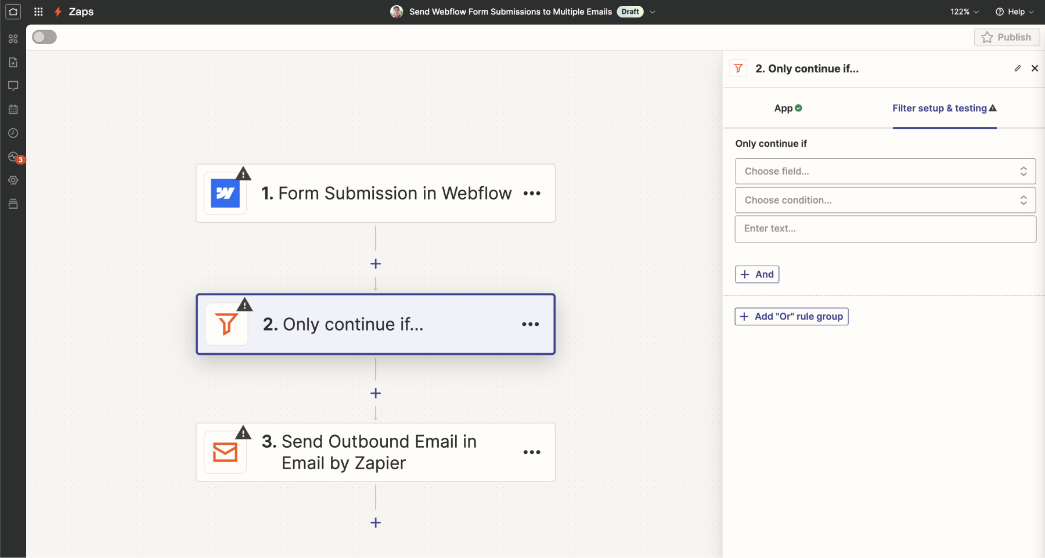
Task: Open the sidebar calendar schedule icon
Action: [13, 109]
